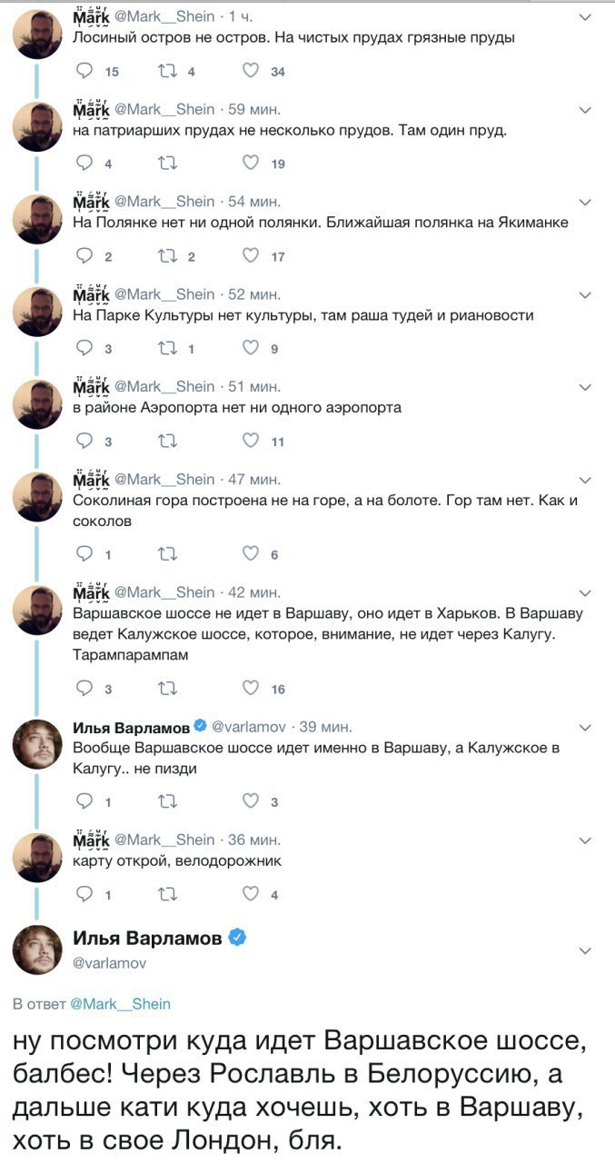Click reply icon under "На Полянке" tweet

point(85,256)
